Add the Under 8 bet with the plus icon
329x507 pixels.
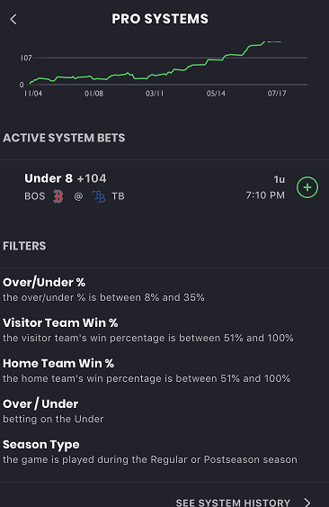[307, 187]
